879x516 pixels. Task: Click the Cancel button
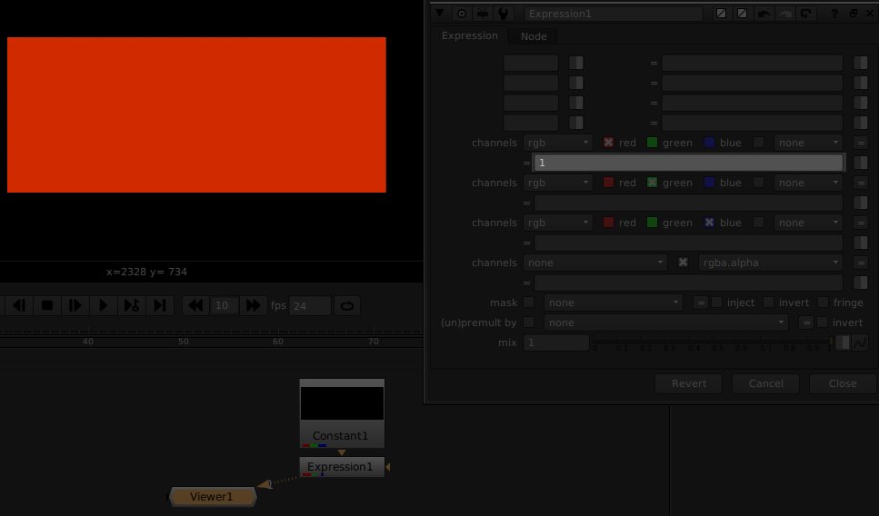764,383
